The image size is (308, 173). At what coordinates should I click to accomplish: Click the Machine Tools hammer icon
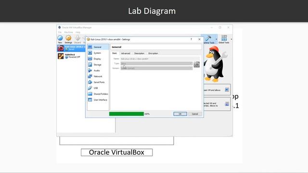(x=208, y=39)
